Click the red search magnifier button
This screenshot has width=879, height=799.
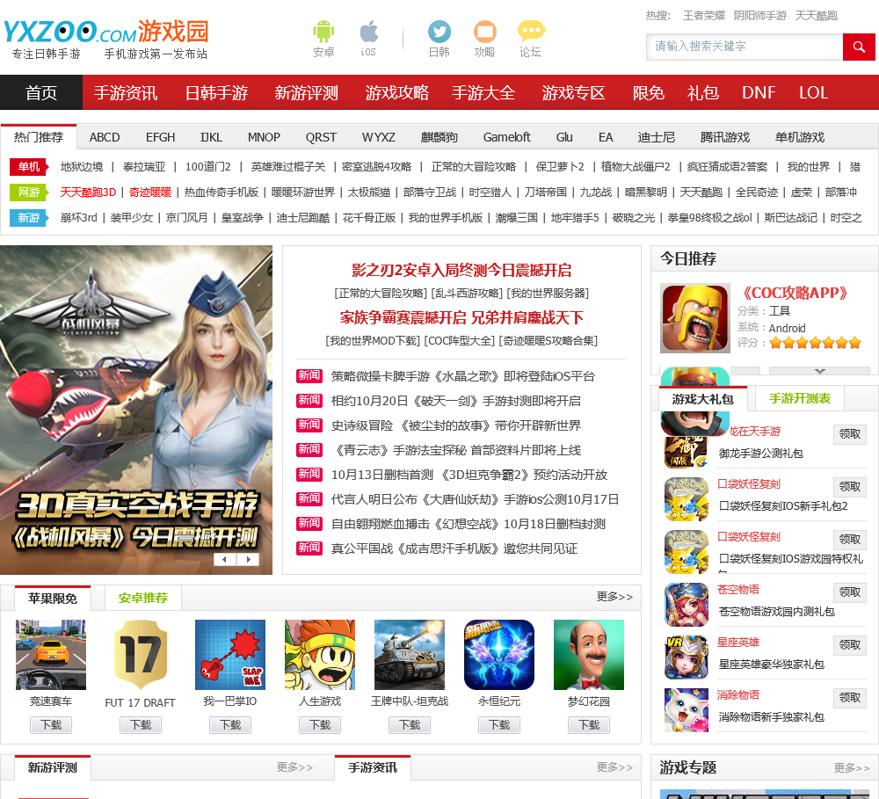858,47
